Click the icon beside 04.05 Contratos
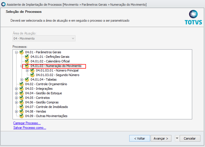 pos(22,98)
